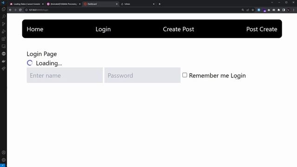Expand the tab search chevron in title bar

pyautogui.click(x=272, y=2)
